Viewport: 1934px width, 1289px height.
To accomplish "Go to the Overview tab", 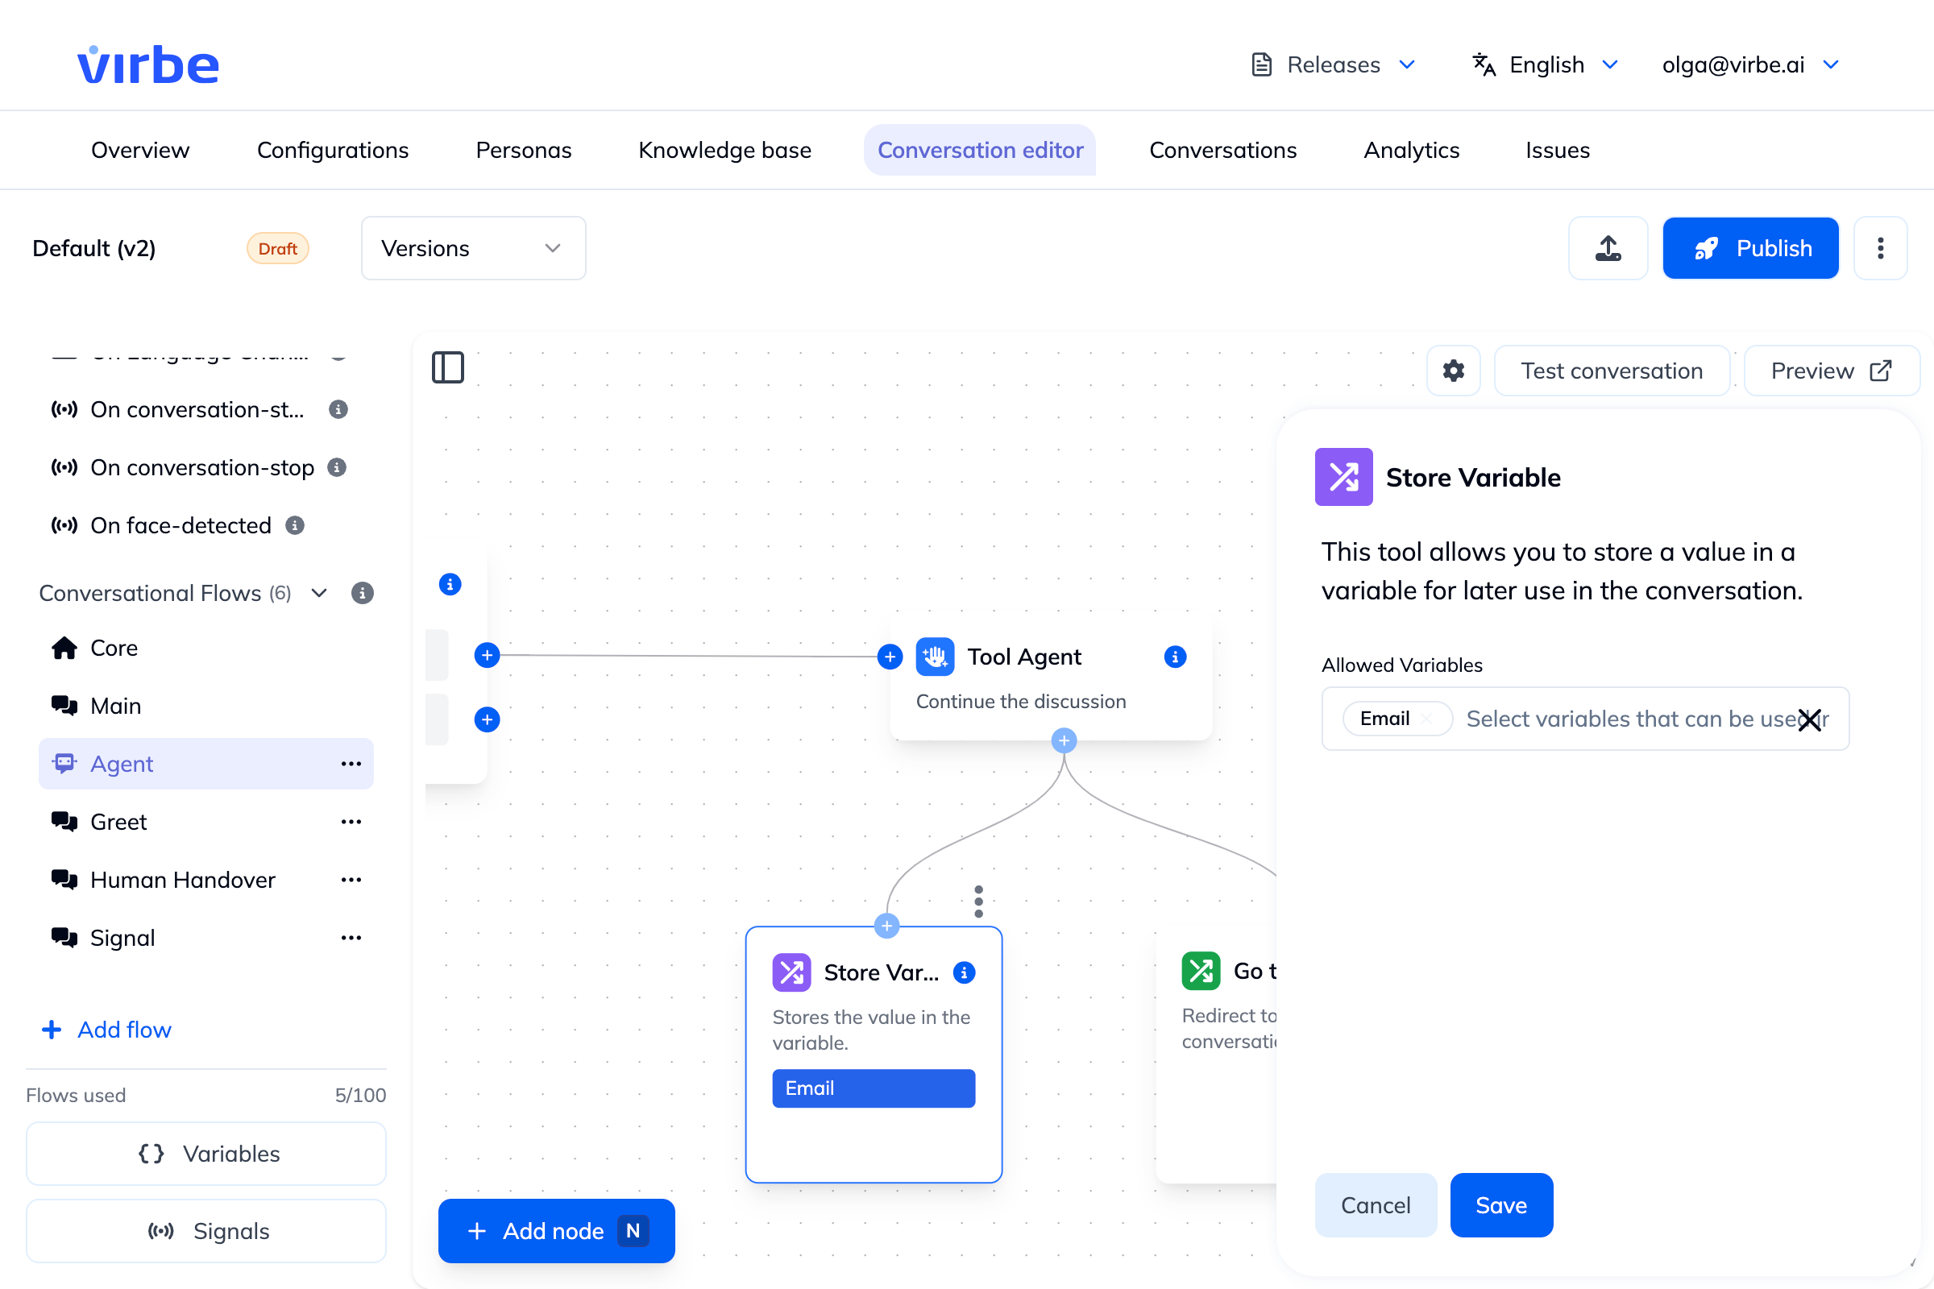I will pos(139,150).
